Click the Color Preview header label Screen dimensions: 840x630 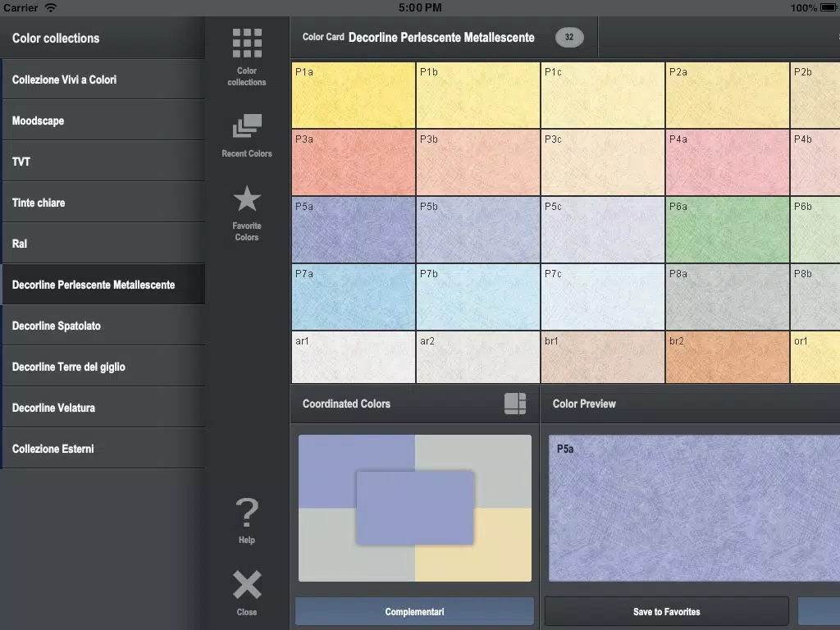584,404
